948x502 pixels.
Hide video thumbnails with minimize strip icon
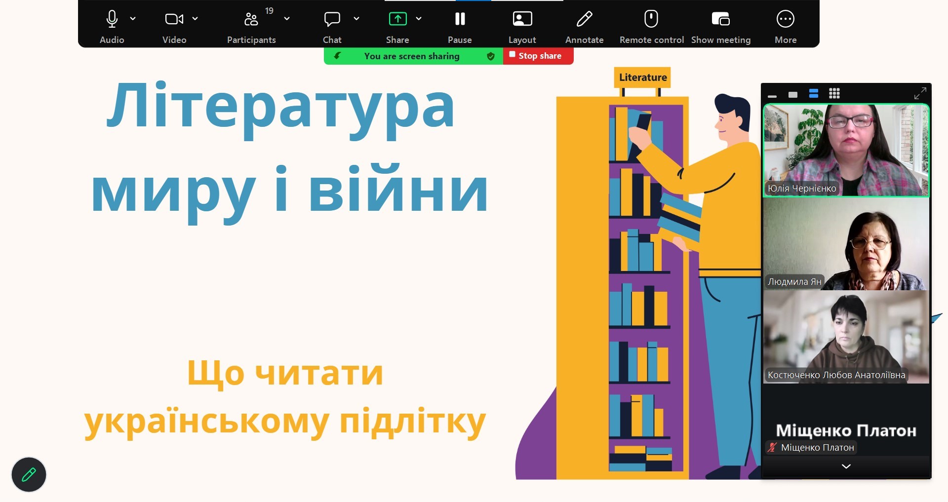(772, 95)
